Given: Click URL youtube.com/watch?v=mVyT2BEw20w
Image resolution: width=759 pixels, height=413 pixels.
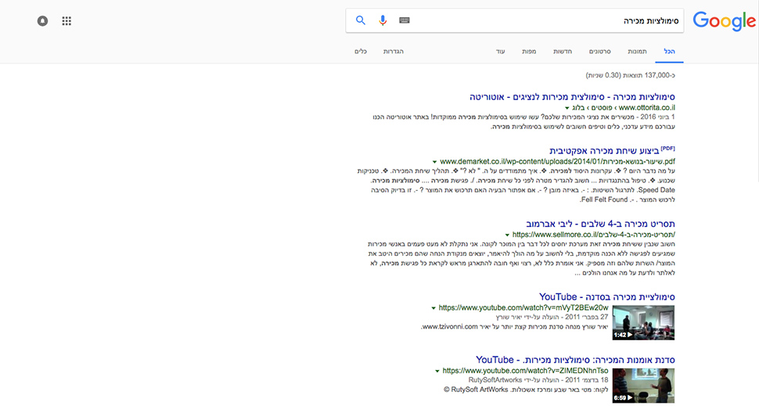Looking at the screenshot, I should [523, 307].
